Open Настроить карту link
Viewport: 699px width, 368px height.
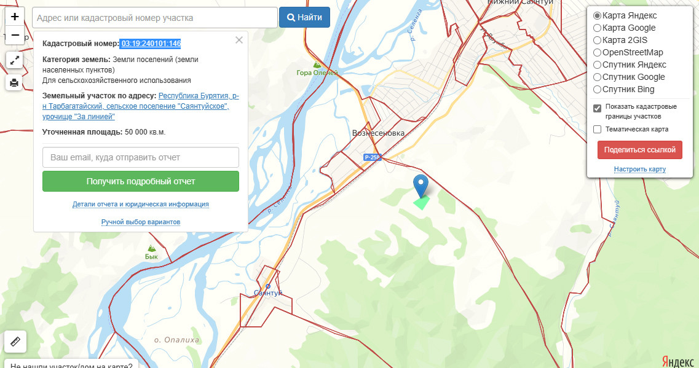click(x=640, y=170)
